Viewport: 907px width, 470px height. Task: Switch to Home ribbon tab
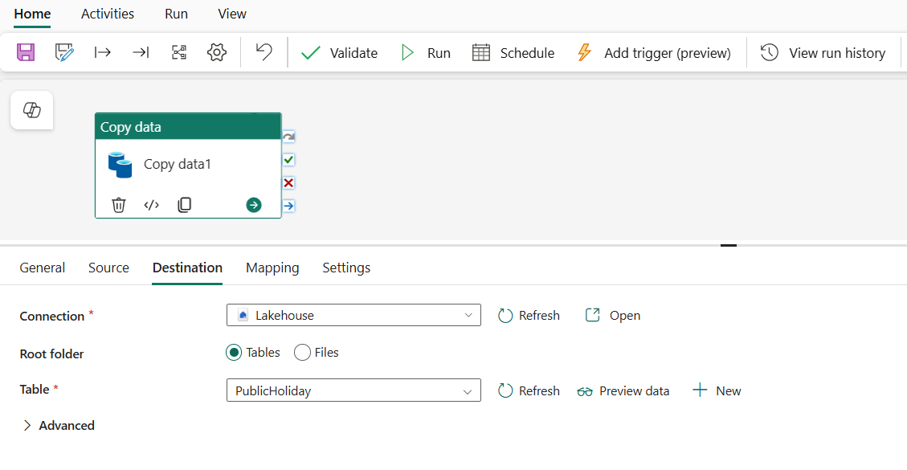(32, 14)
